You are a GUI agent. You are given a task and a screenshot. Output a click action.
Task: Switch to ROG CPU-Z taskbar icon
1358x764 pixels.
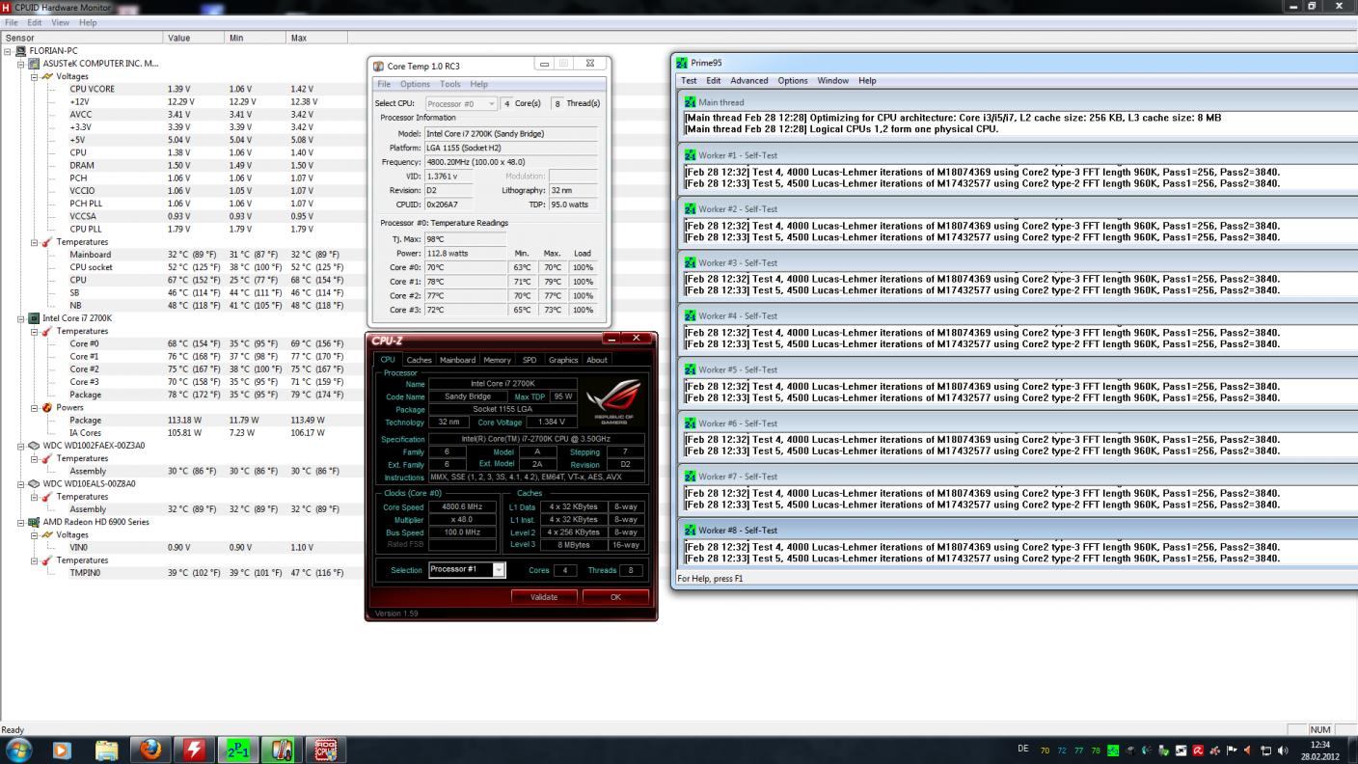[x=326, y=750]
